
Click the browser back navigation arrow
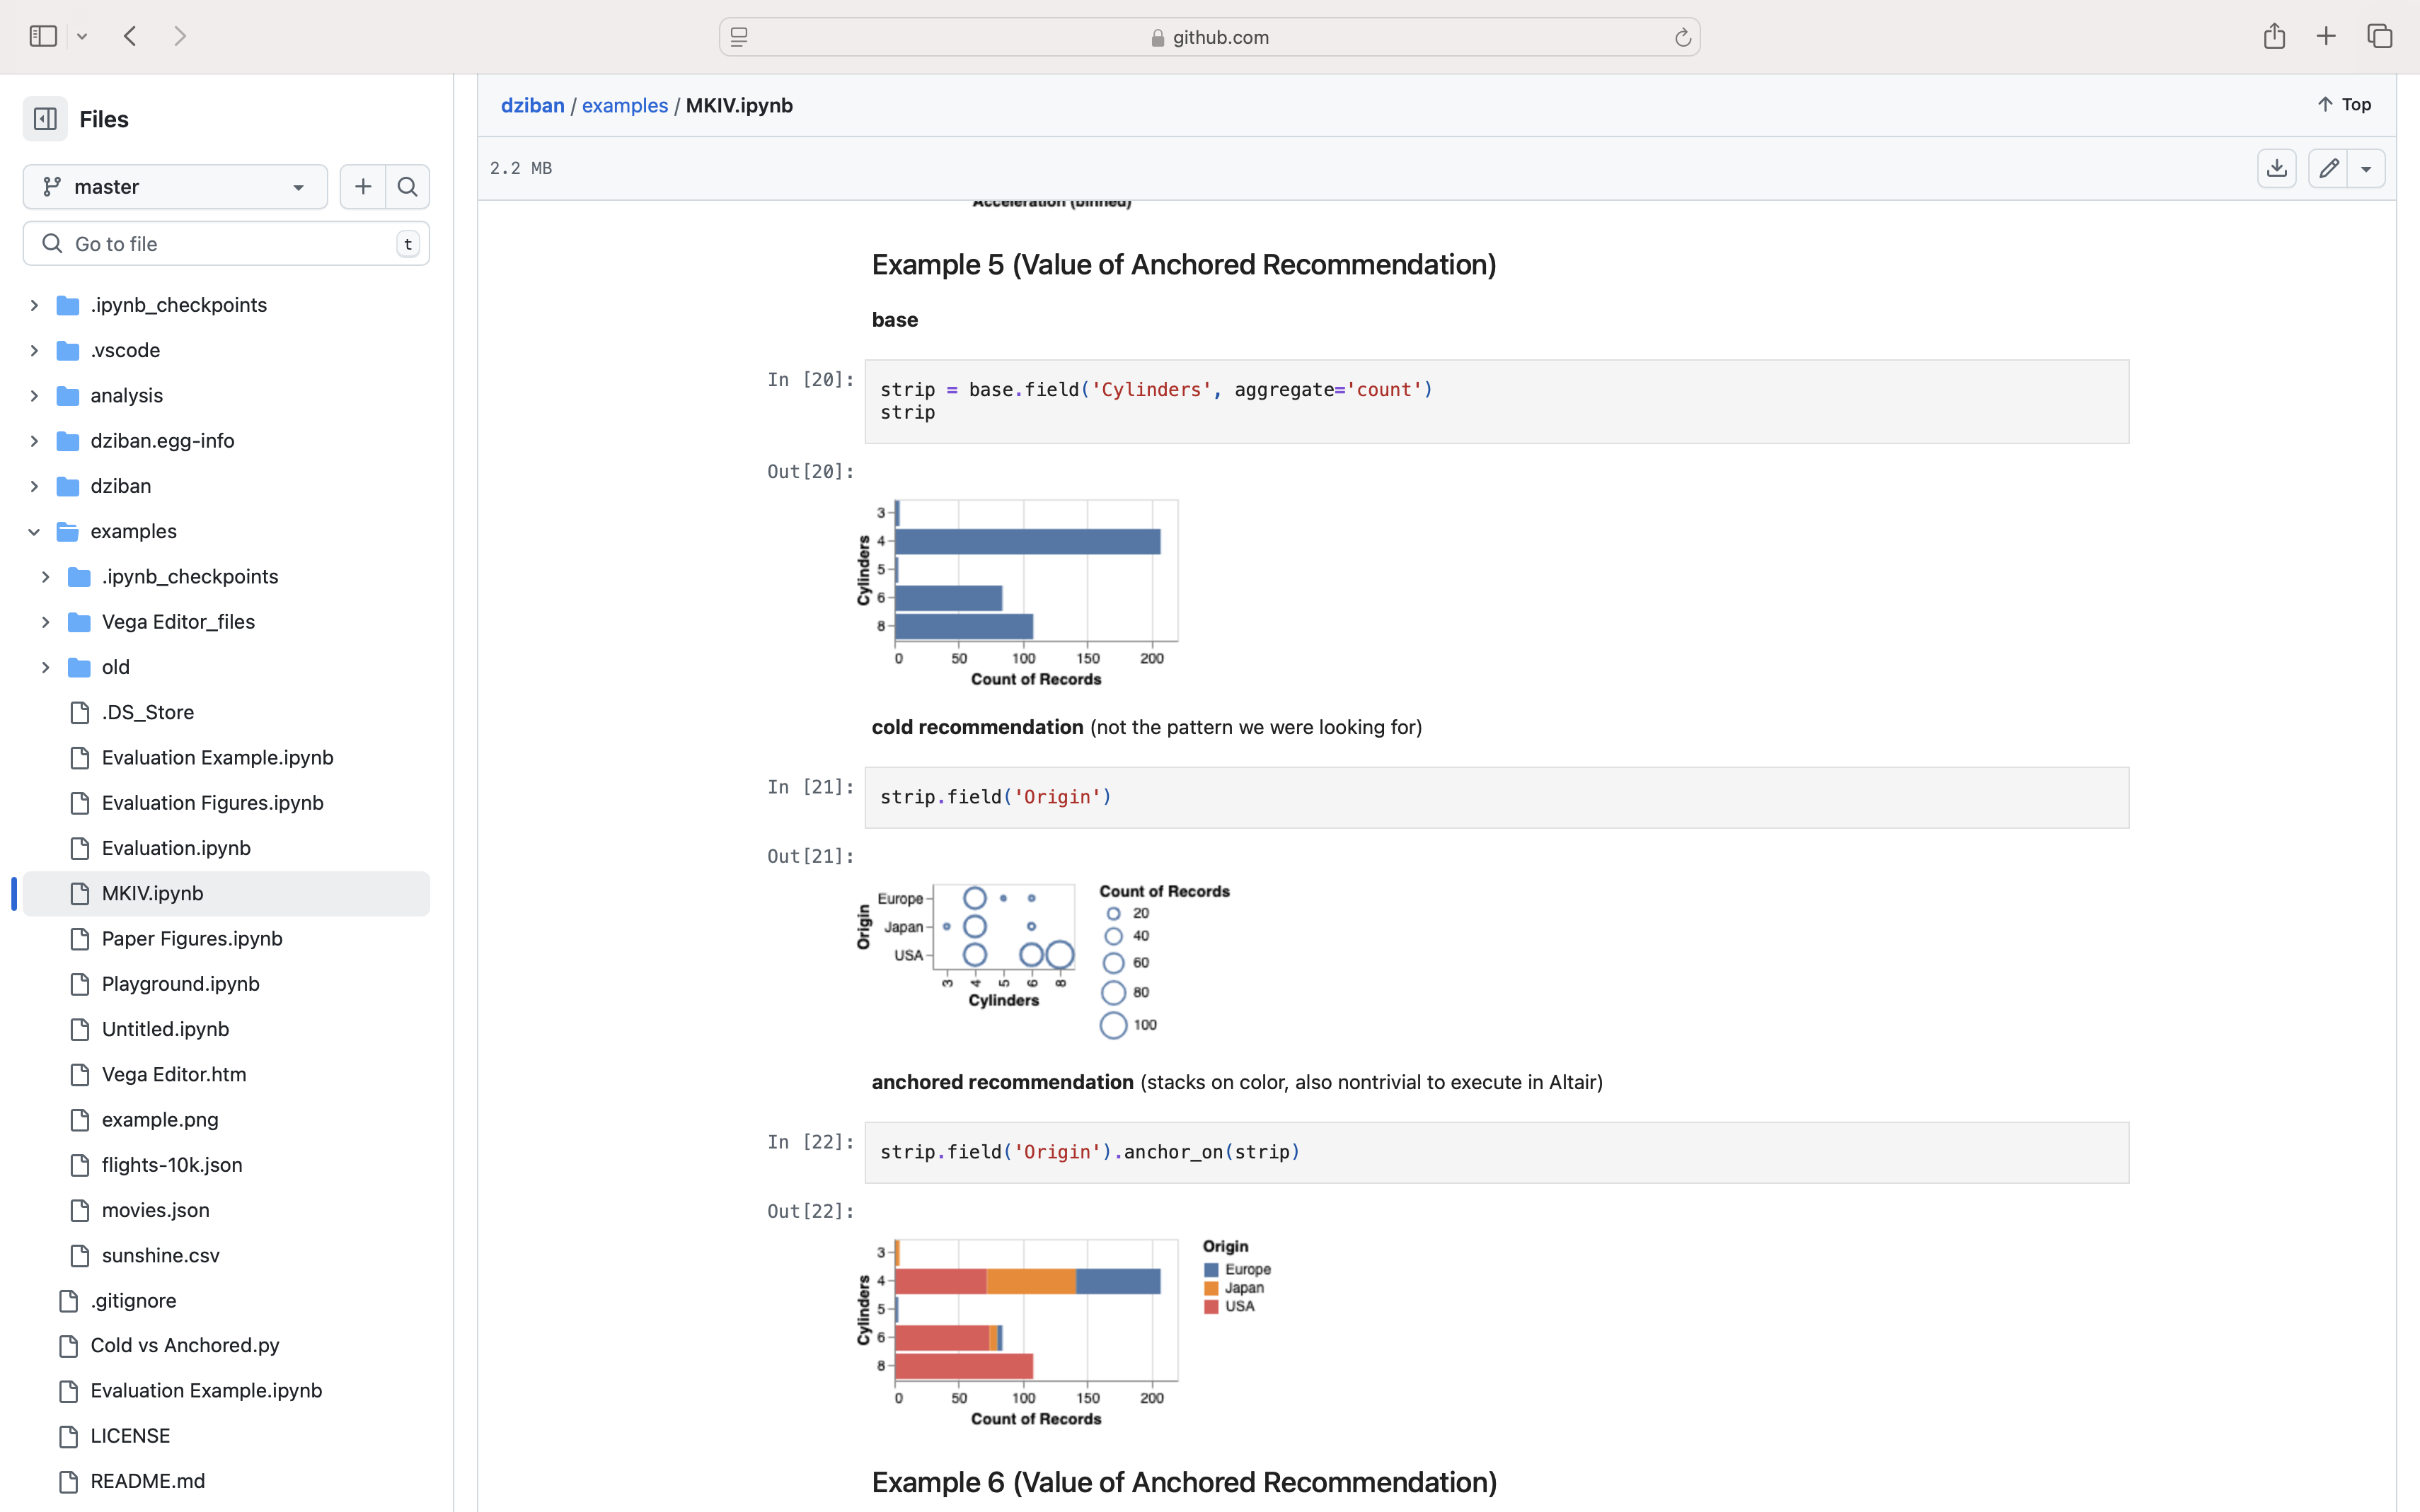pos(130,35)
